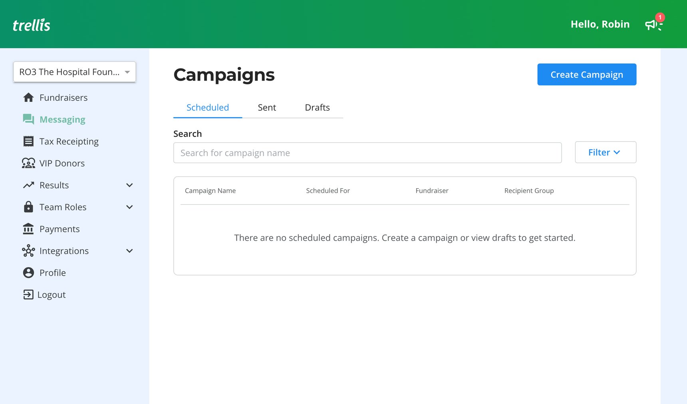Select Fundraisers in the sidebar
687x404 pixels.
(x=64, y=97)
